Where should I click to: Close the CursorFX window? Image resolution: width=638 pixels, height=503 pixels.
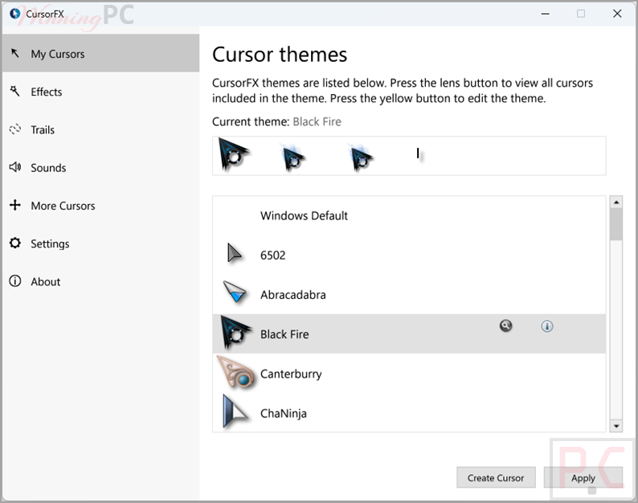(617, 14)
